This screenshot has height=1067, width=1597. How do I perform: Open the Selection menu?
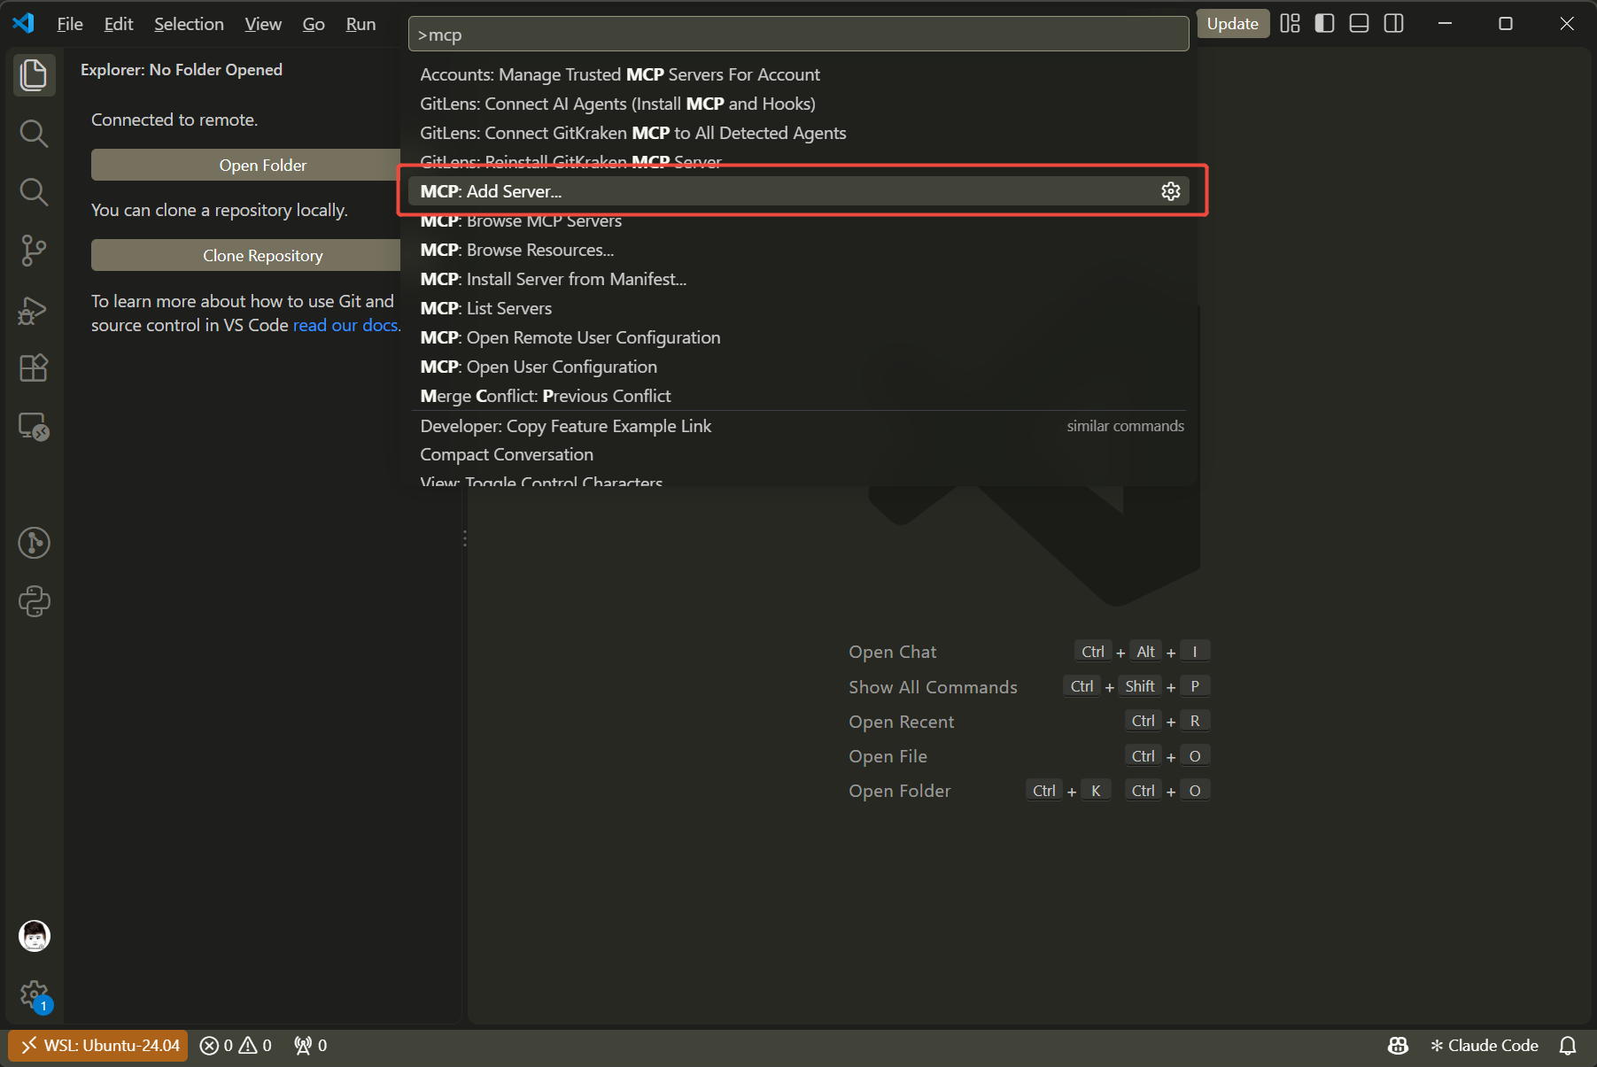click(x=189, y=24)
